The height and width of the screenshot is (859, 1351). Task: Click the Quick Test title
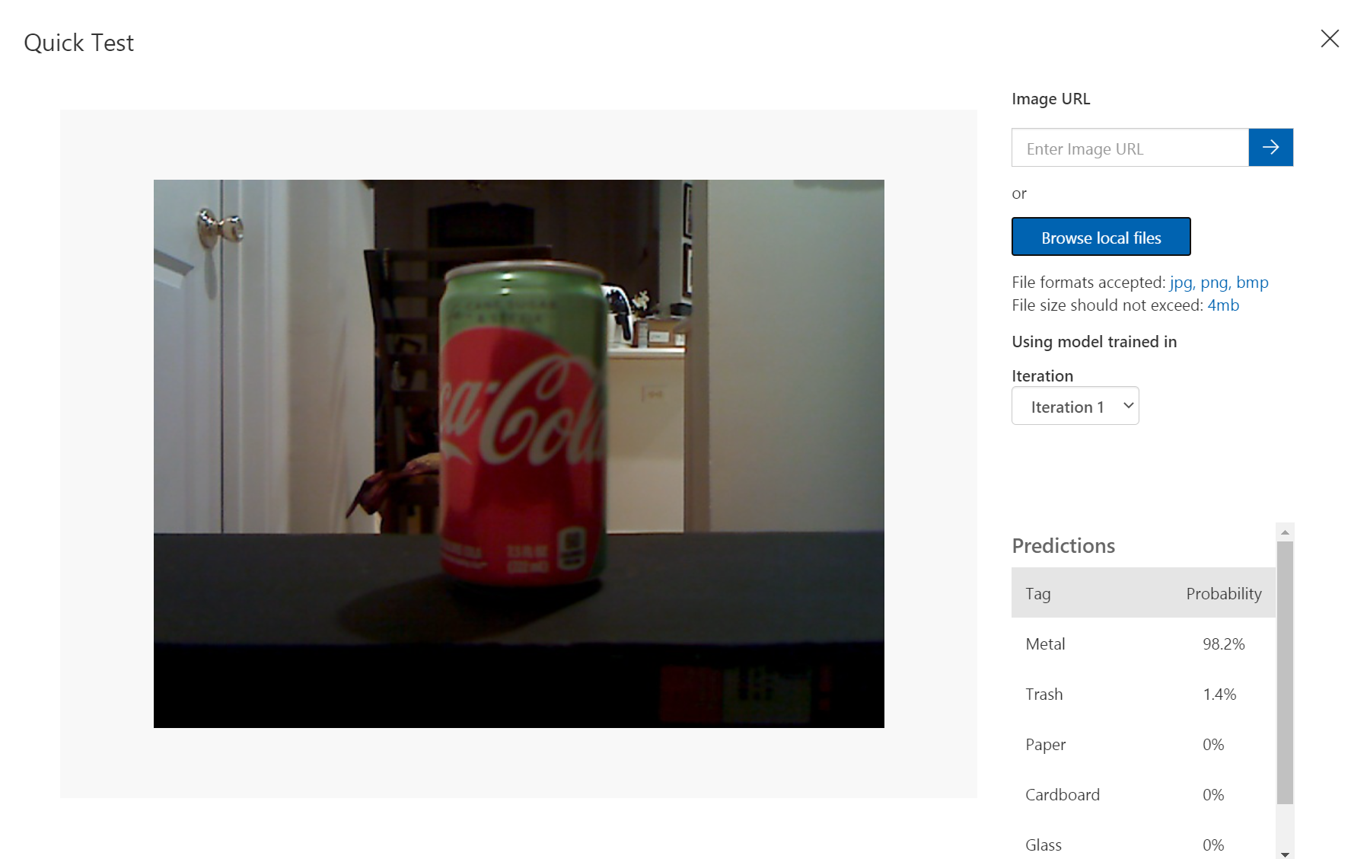(x=79, y=43)
